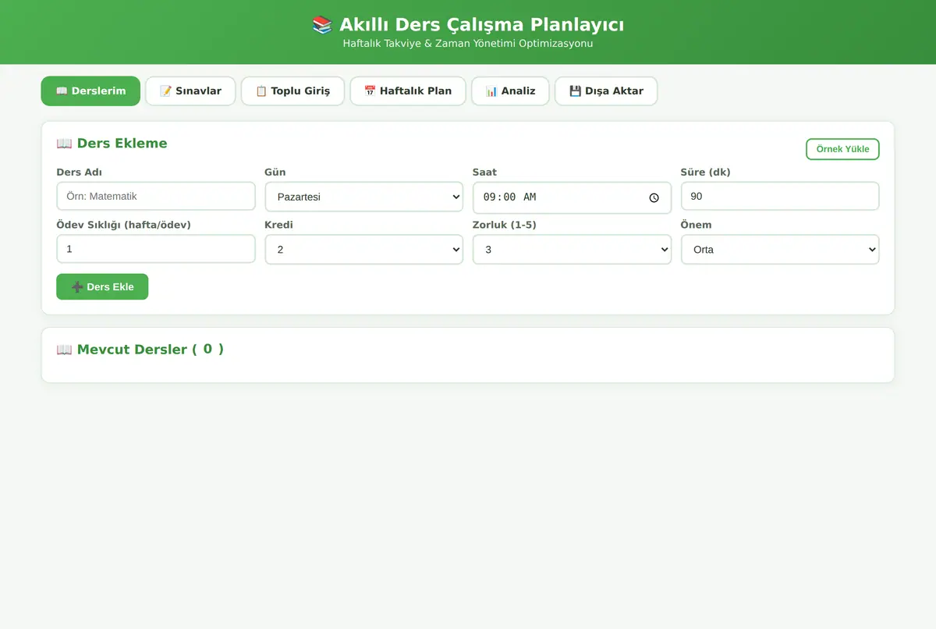
Task: Click the Saat field label
Action: (x=484, y=172)
